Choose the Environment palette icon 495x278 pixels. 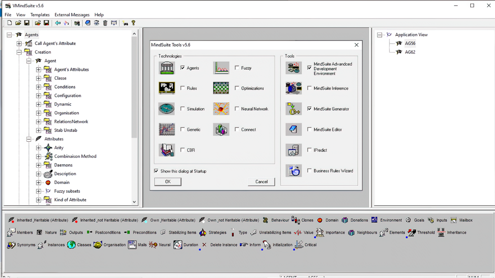pos(374,220)
